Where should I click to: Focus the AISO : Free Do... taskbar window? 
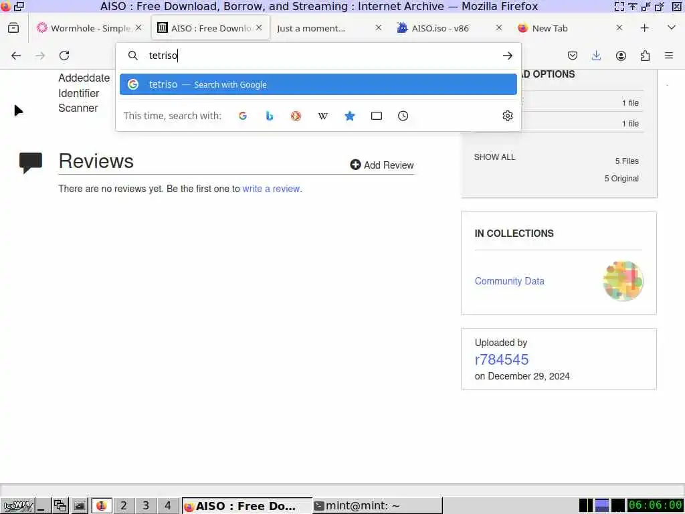(x=247, y=506)
